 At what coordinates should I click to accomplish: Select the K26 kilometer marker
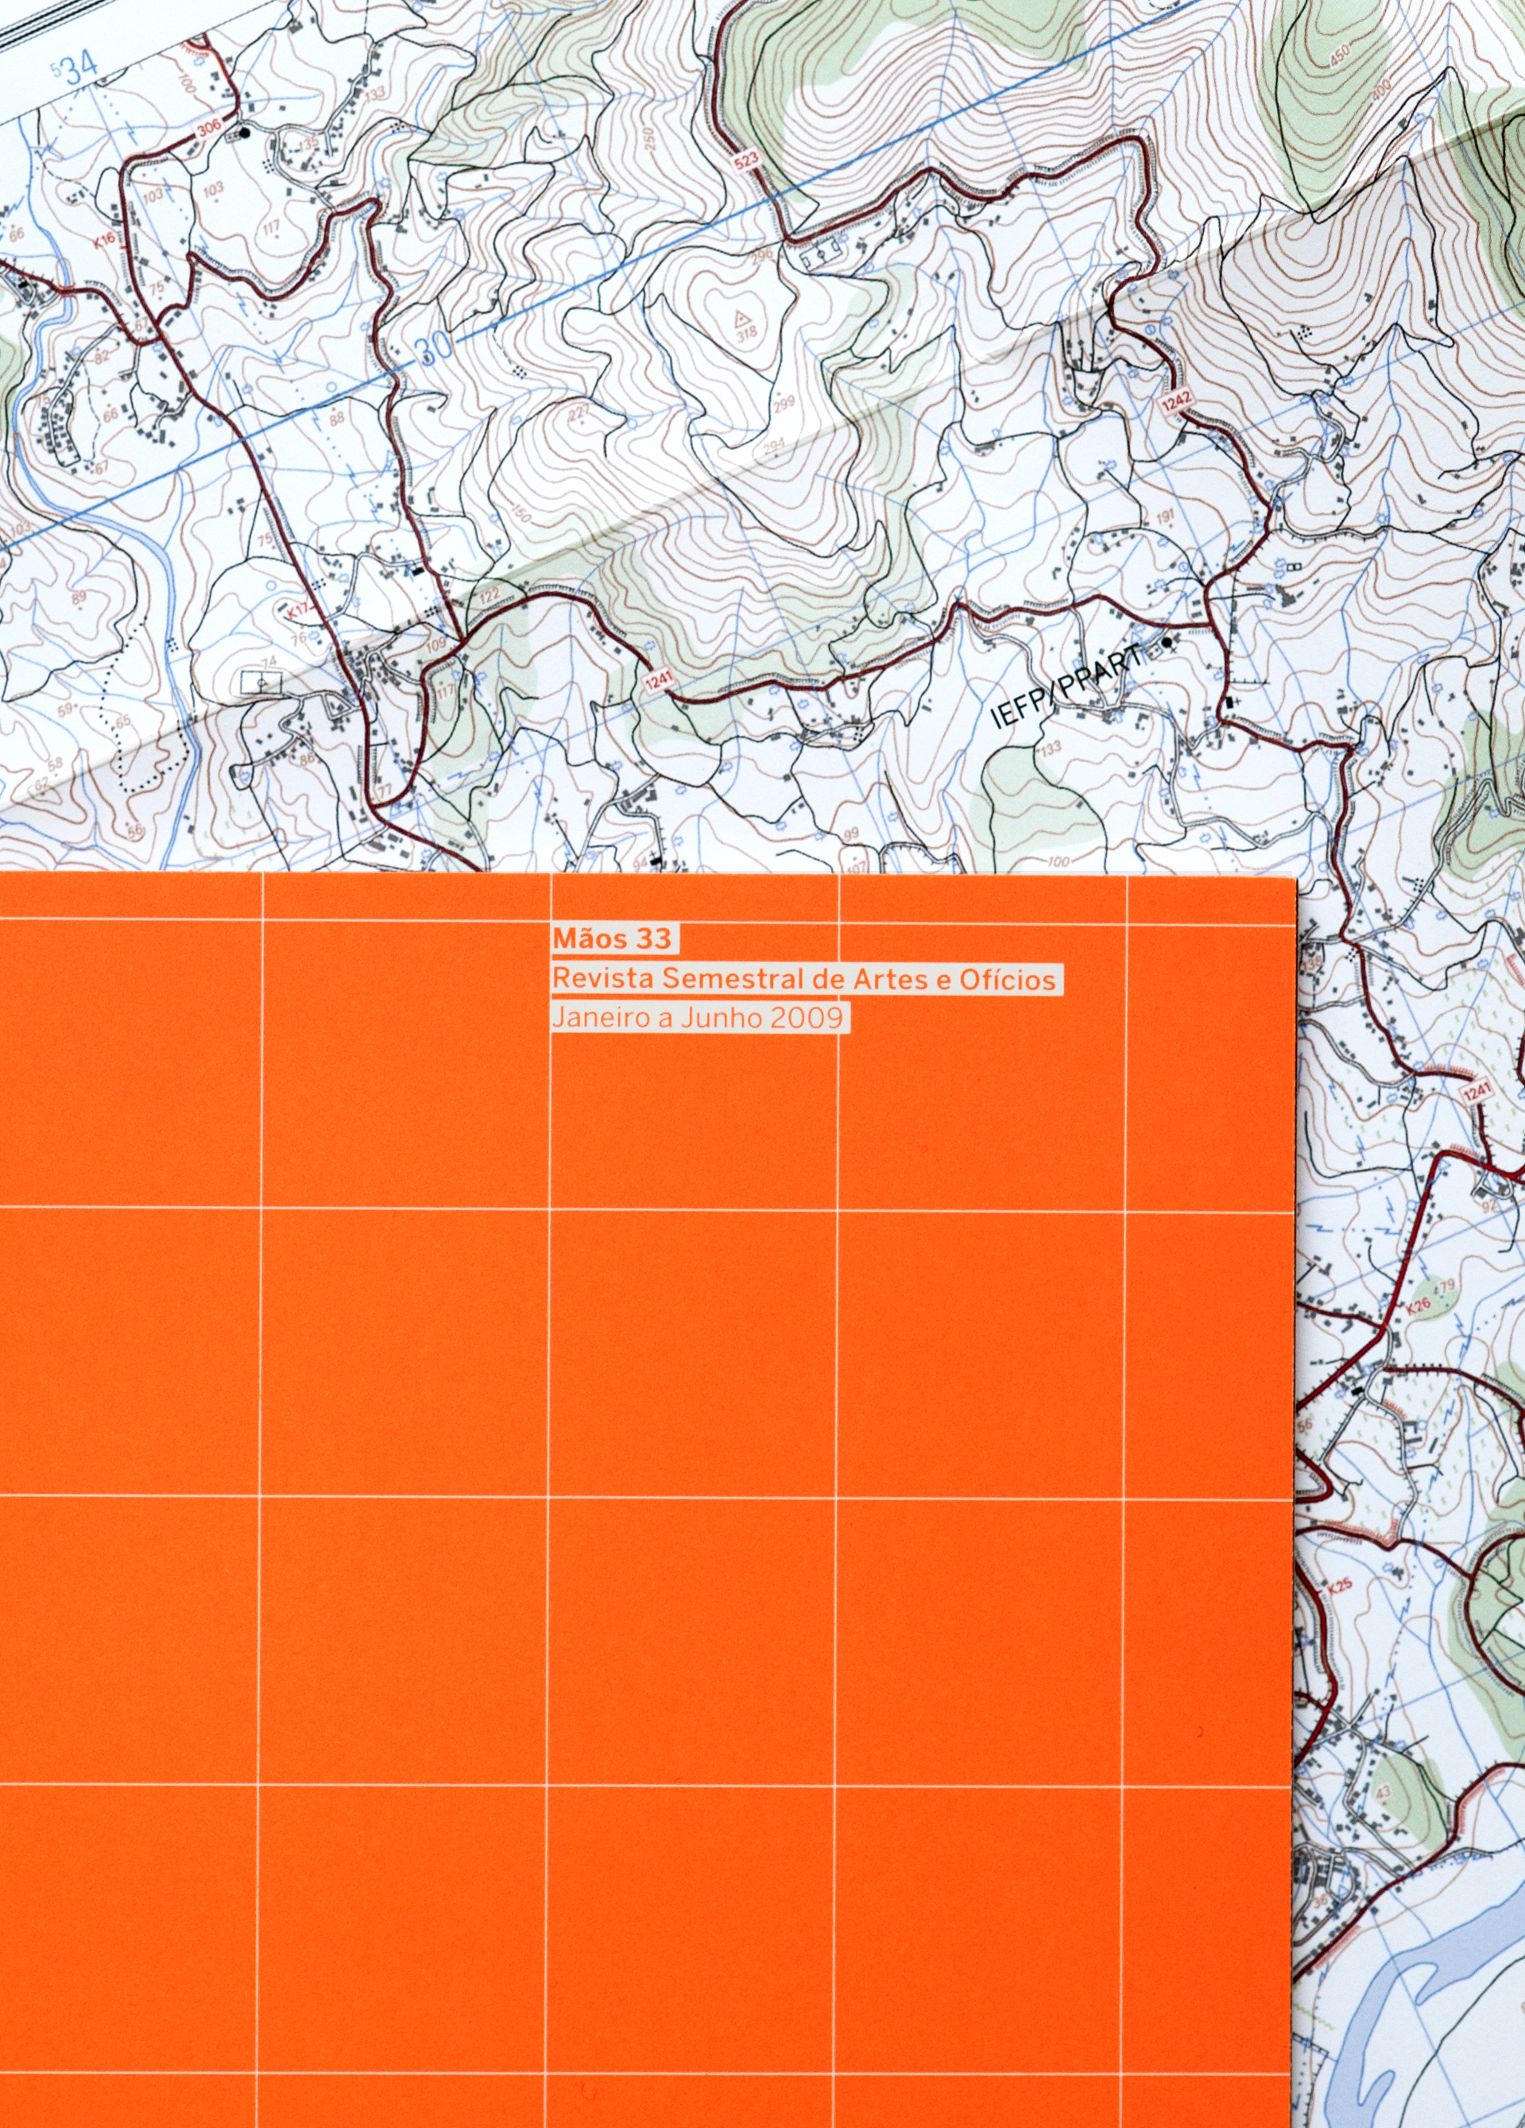coord(1418,1305)
